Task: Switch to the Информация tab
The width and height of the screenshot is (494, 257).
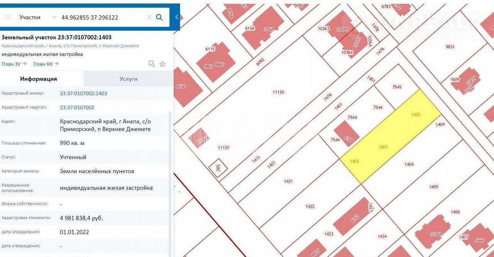Action: (x=39, y=79)
